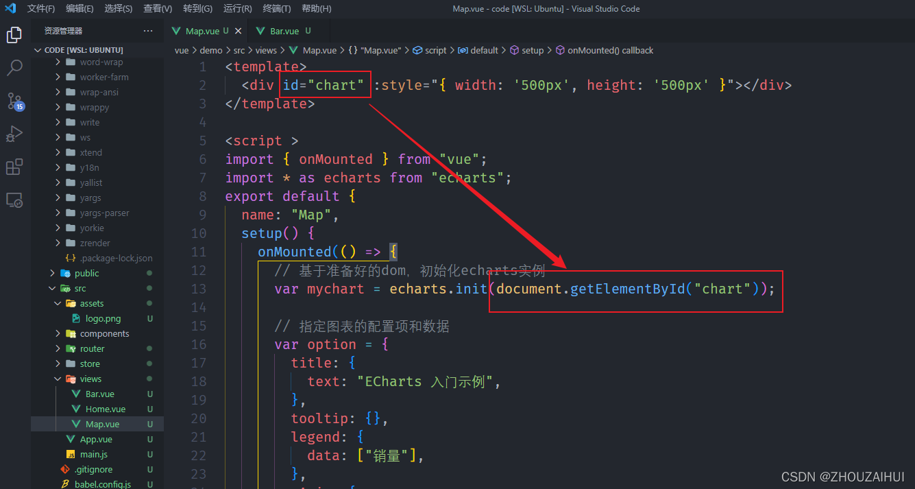Click the 'default' breadcrumb segment

tap(485, 51)
